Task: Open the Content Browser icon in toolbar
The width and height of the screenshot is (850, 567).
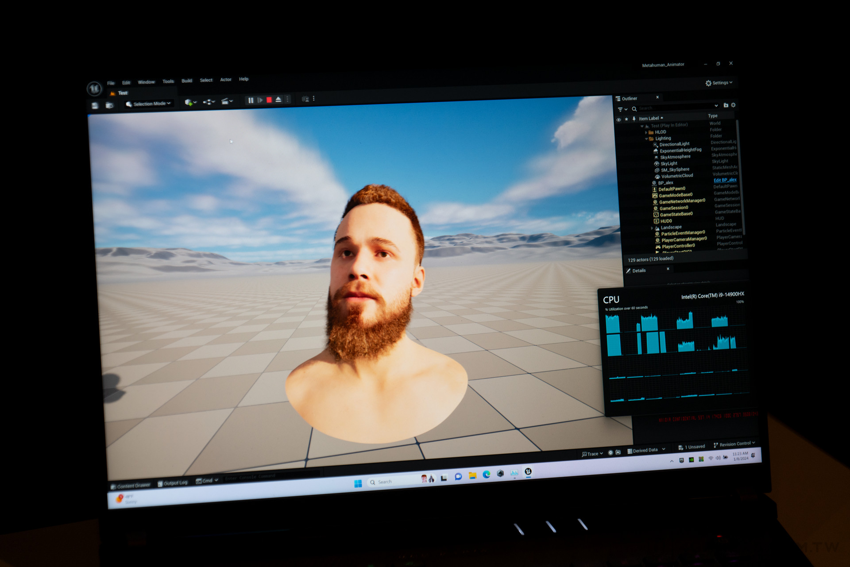Action: 109,105
